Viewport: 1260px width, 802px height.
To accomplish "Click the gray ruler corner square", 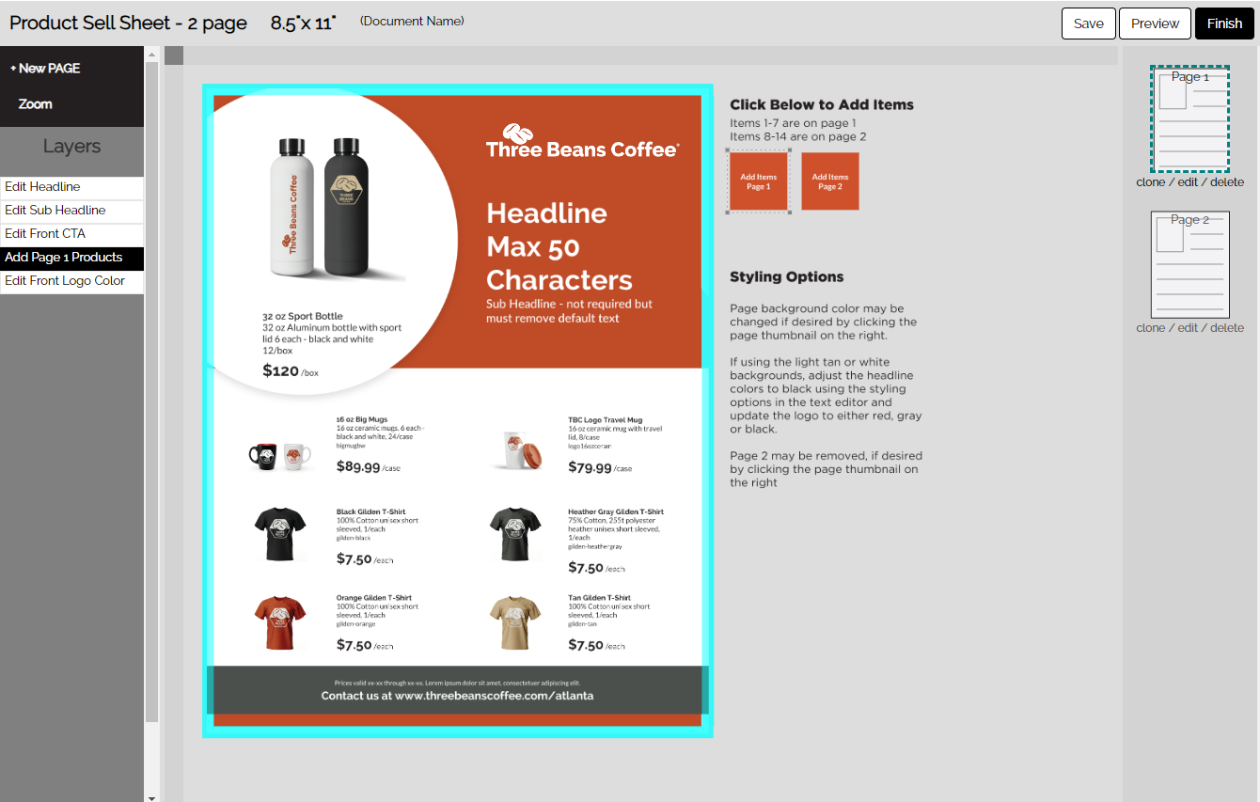I will 174,56.
